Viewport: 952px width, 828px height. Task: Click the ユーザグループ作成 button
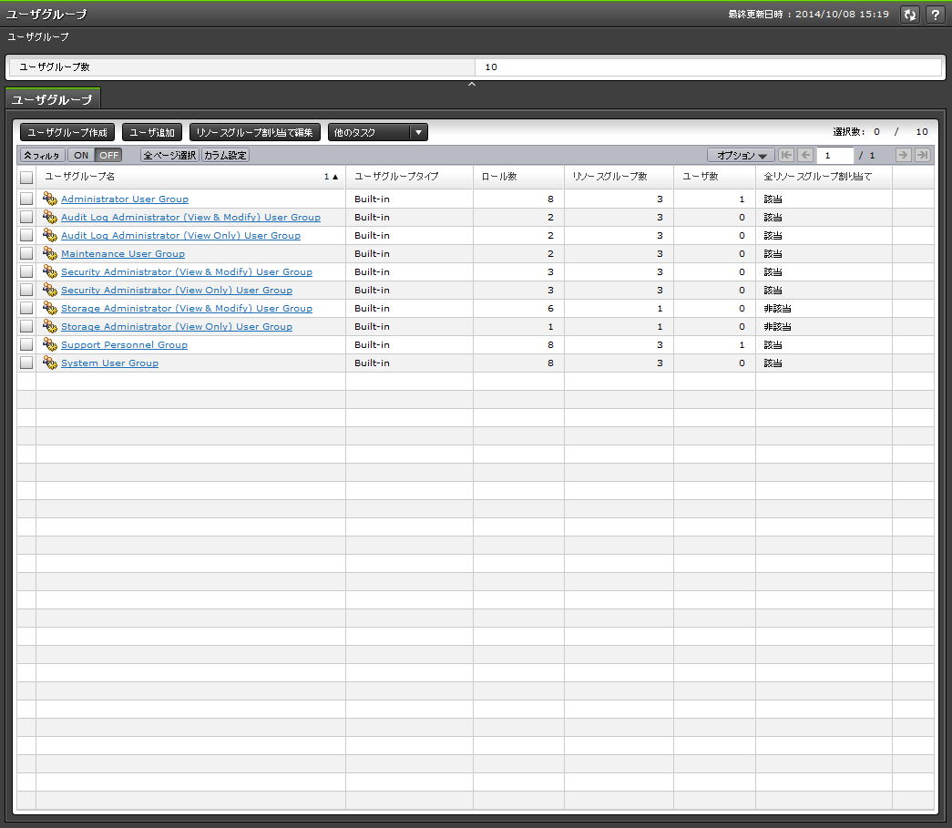click(67, 132)
